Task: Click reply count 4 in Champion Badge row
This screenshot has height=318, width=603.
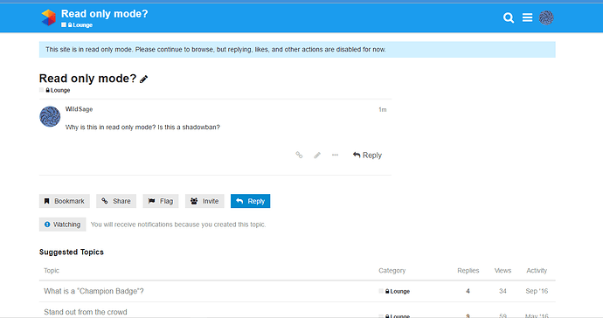Action: [x=468, y=292]
